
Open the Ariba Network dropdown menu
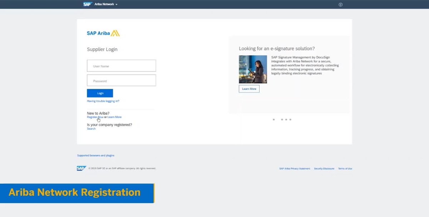(x=106, y=4)
